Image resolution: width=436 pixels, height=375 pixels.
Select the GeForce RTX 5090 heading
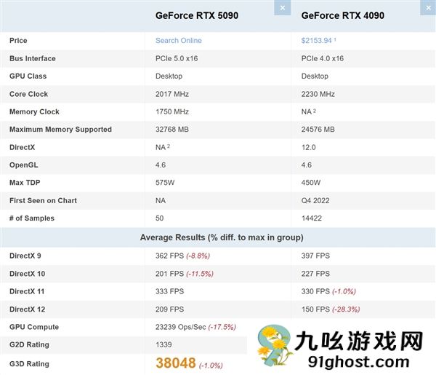197,15
